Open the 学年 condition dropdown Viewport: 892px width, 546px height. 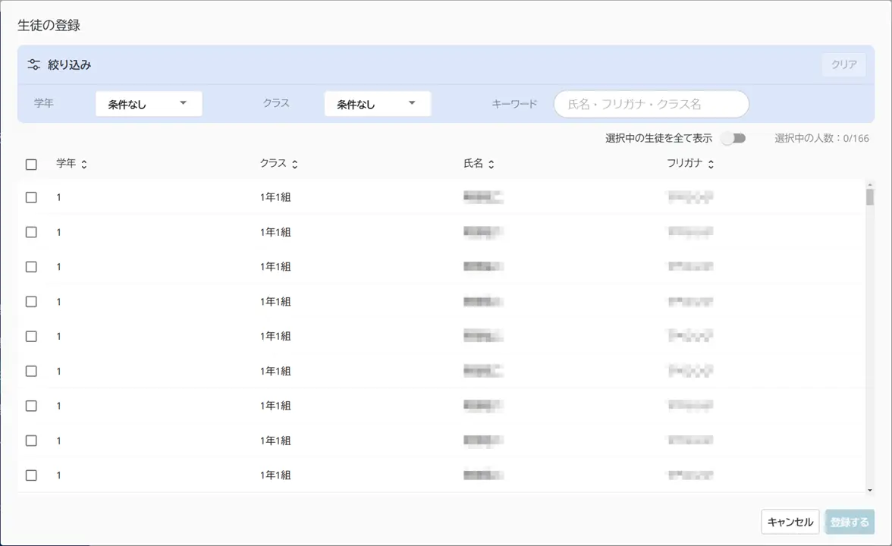coord(149,104)
